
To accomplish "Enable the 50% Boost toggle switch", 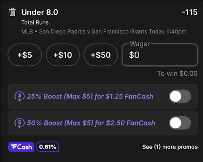I will pos(180,123).
